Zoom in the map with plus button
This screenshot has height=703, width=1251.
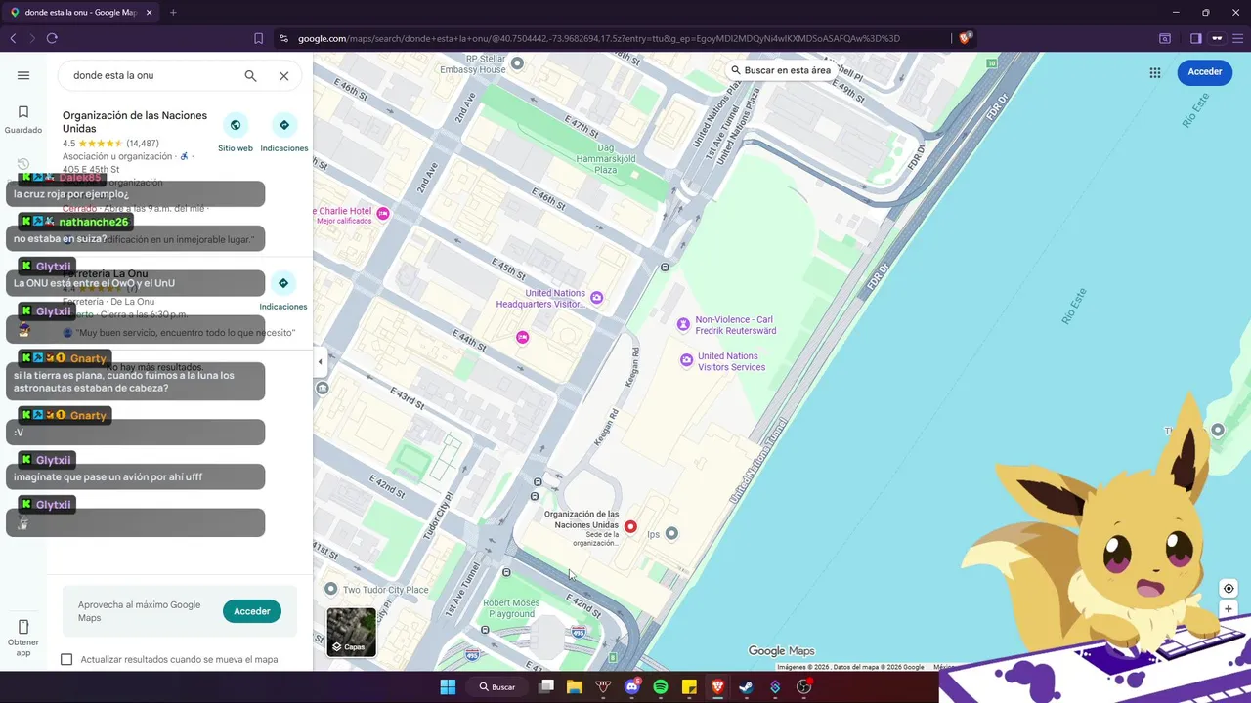pos(1229,609)
